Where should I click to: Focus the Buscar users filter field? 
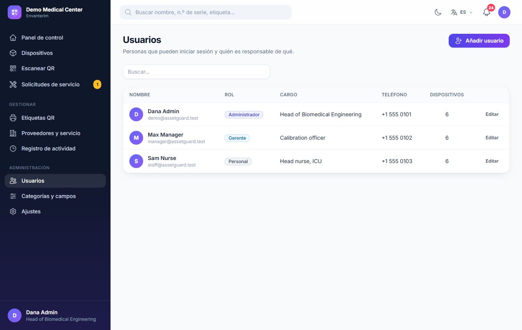click(x=197, y=72)
